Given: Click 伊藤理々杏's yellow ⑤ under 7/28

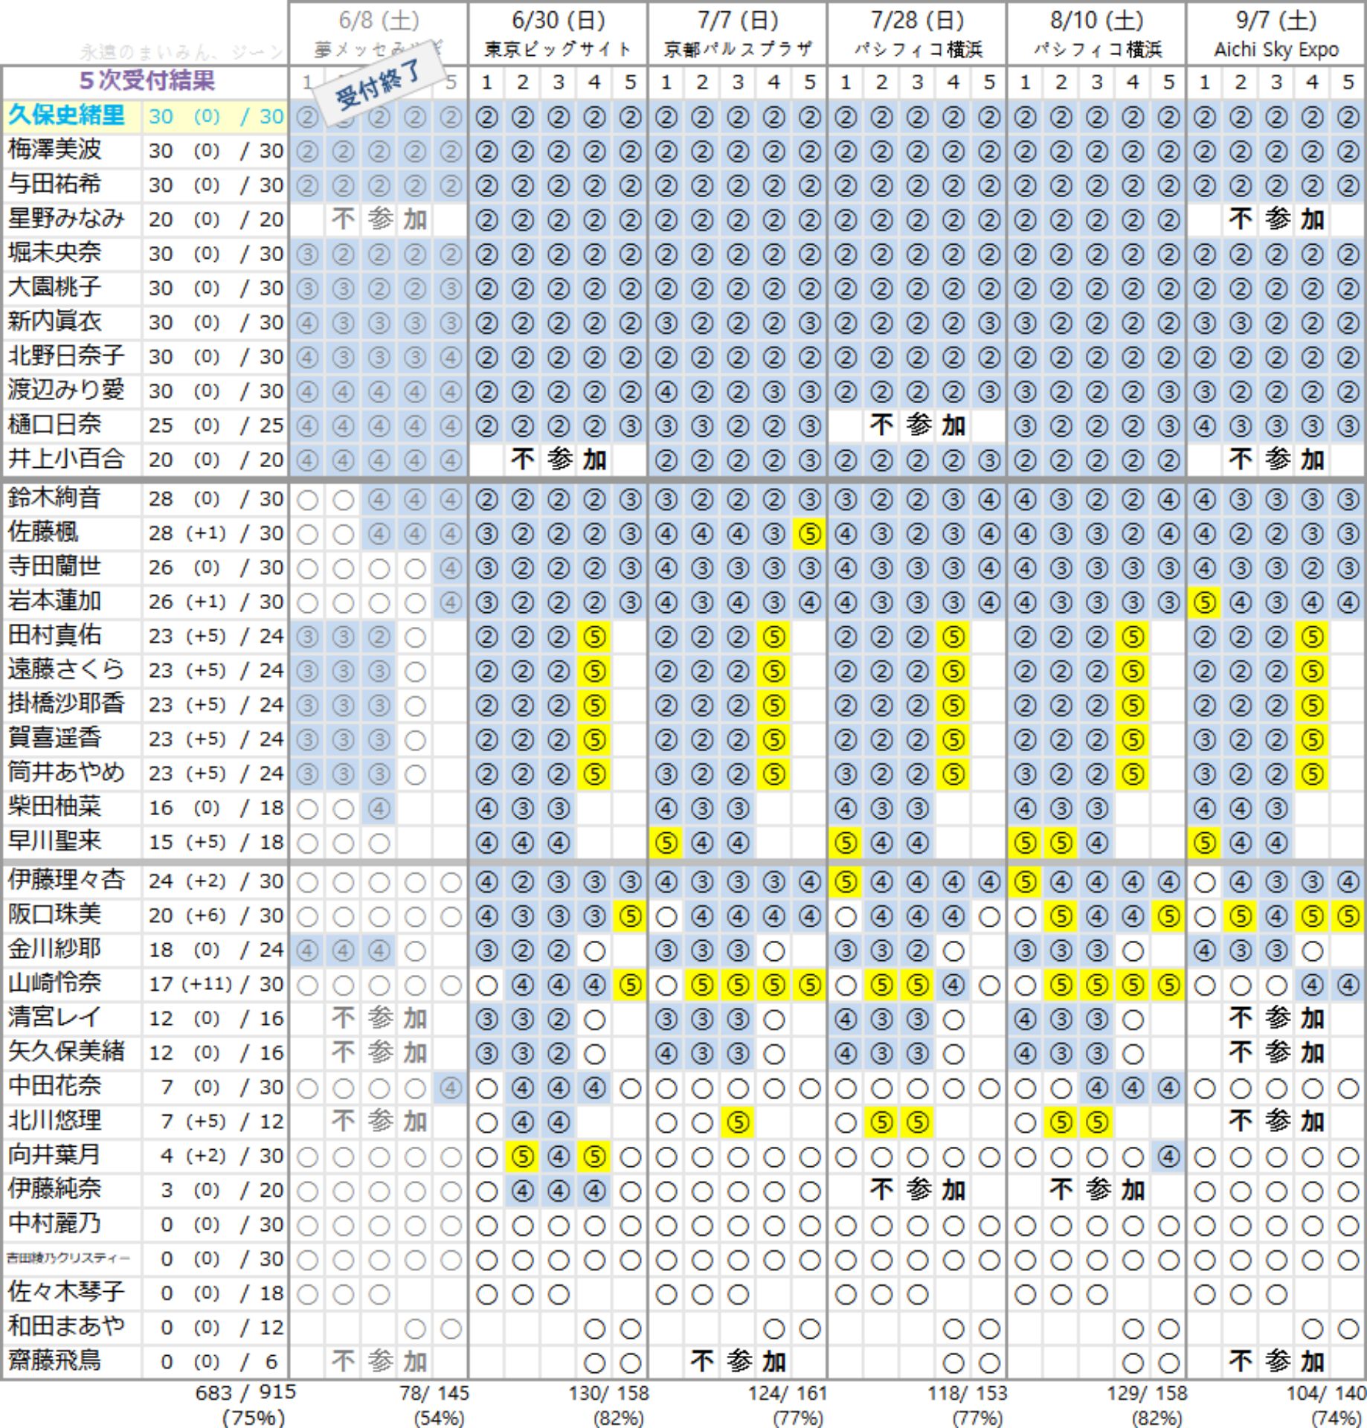Looking at the screenshot, I should tap(845, 882).
